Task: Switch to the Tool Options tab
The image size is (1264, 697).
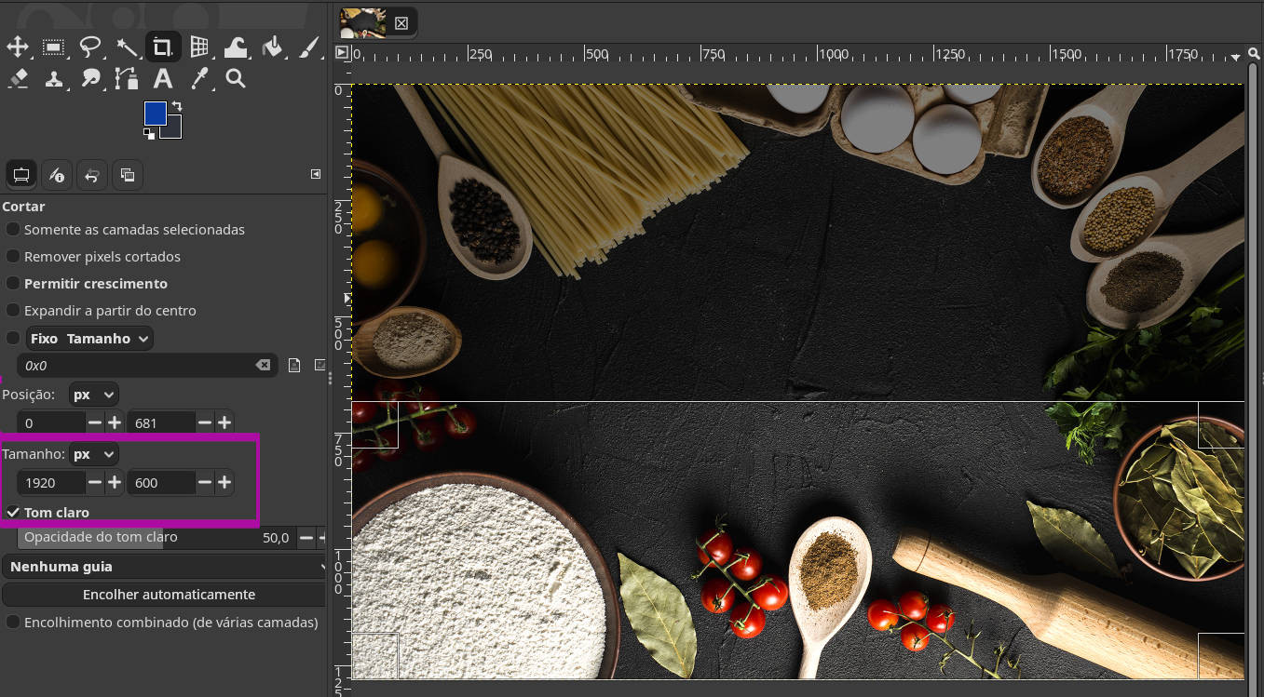Action: [21, 175]
